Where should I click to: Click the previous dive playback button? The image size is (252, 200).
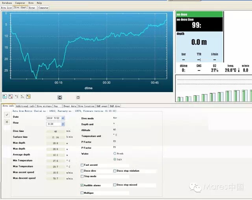[x=60, y=98]
